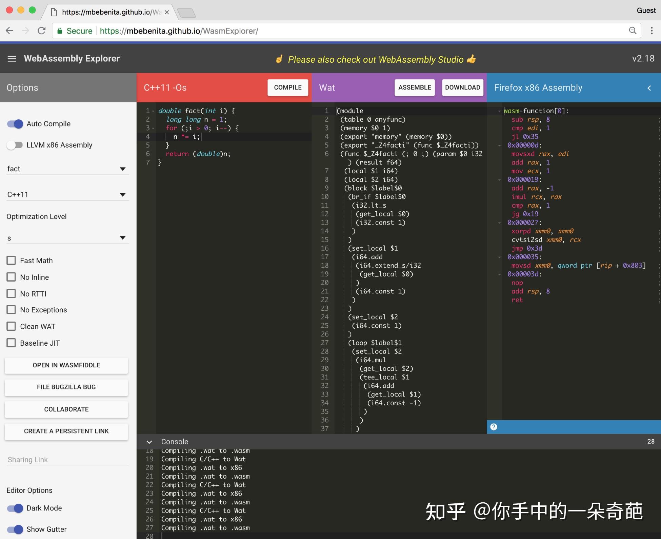Turn off Dark Mode
Screen dimensions: 661x539
15,508
